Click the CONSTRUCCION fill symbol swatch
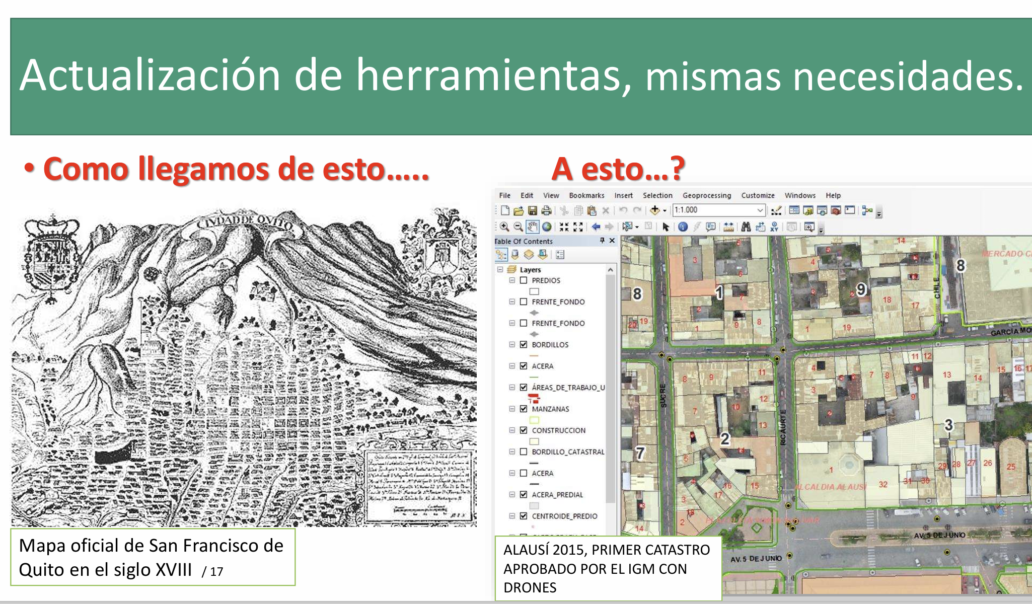 pos(534,441)
